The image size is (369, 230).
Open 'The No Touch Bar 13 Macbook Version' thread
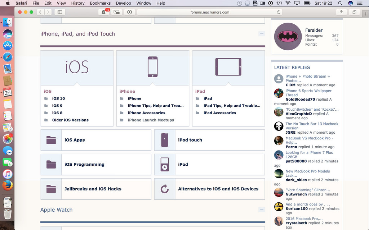[312, 126]
